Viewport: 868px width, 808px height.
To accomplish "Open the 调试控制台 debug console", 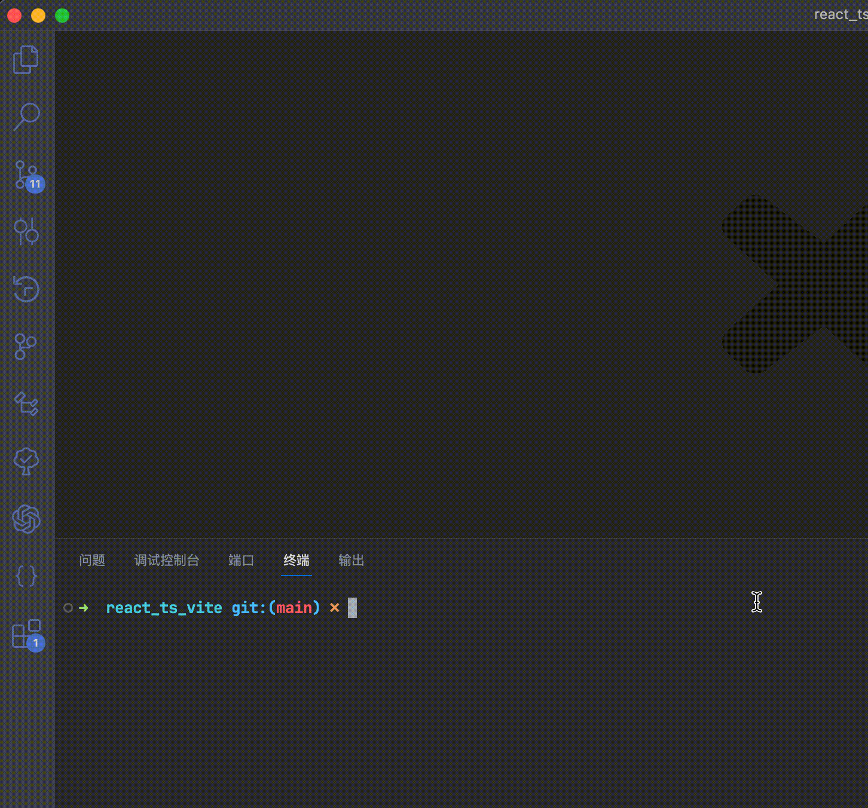I will pos(167,560).
